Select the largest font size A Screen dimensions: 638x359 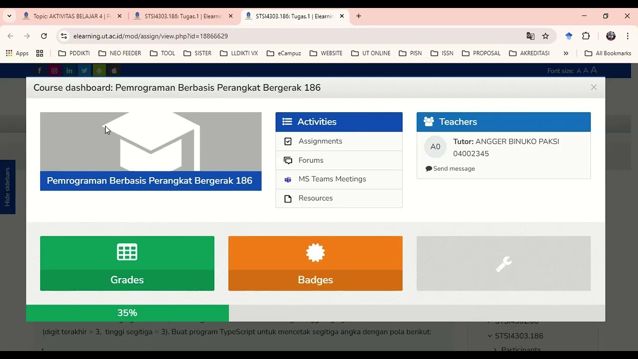[593, 70]
